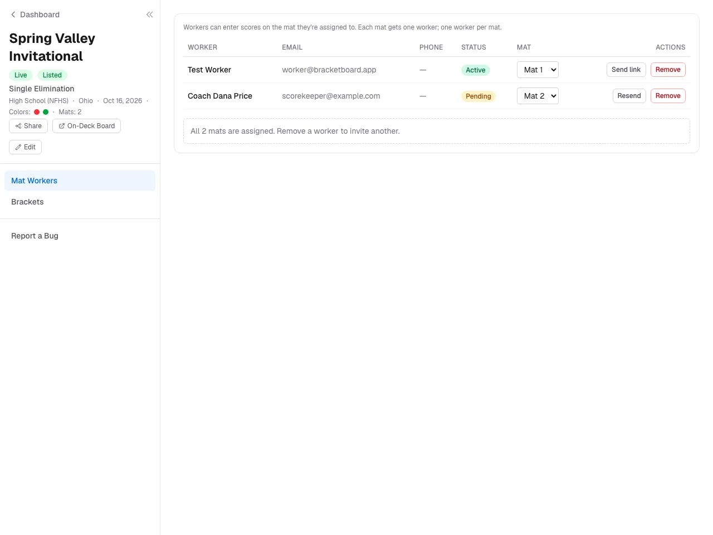Click the Listed badge
This screenshot has height=535, width=713.
pyautogui.click(x=52, y=75)
